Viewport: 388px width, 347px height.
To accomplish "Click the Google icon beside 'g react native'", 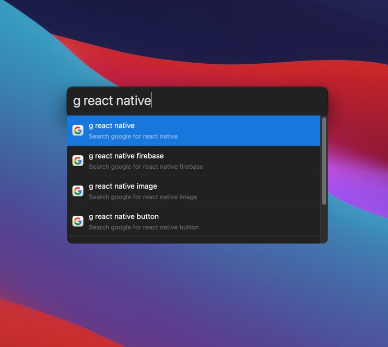I will point(78,130).
